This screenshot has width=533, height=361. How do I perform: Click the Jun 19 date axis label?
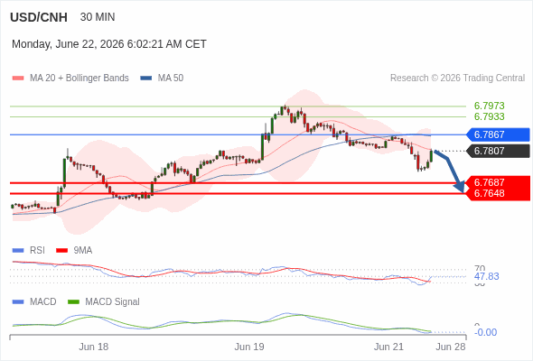tap(249, 347)
